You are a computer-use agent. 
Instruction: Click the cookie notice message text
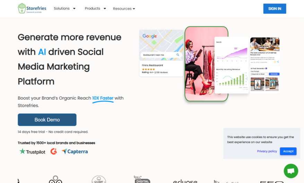(x=260, y=139)
